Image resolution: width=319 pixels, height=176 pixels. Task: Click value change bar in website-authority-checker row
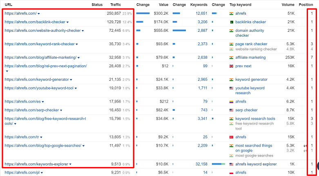[179, 31]
